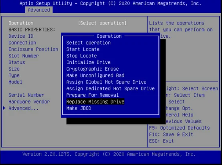This screenshot has height=165, width=222.
Task: Click F9: Optimized Defaults hint
Action: pyautogui.click(x=180, y=128)
